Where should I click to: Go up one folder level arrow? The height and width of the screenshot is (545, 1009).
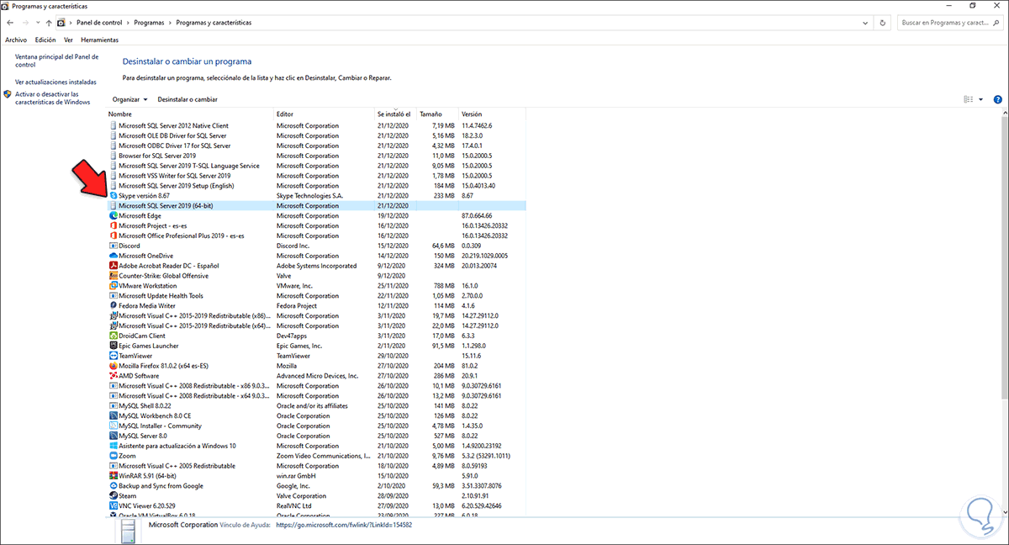[x=50, y=23]
